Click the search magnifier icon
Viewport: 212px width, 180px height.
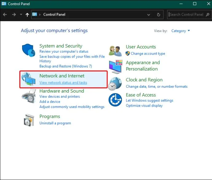pos(207,14)
